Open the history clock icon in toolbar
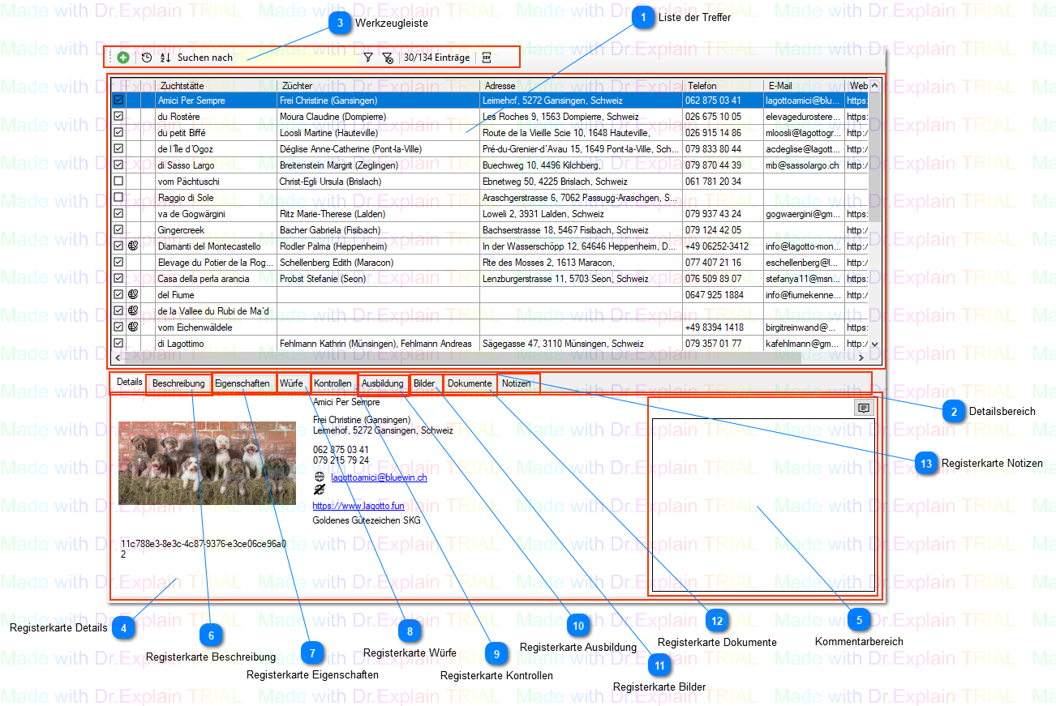 pyautogui.click(x=147, y=58)
